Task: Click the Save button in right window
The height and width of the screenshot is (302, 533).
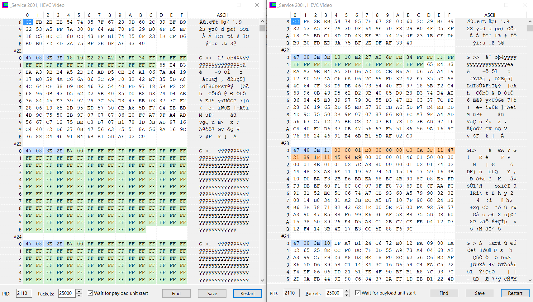Action: pyautogui.click(x=480, y=293)
